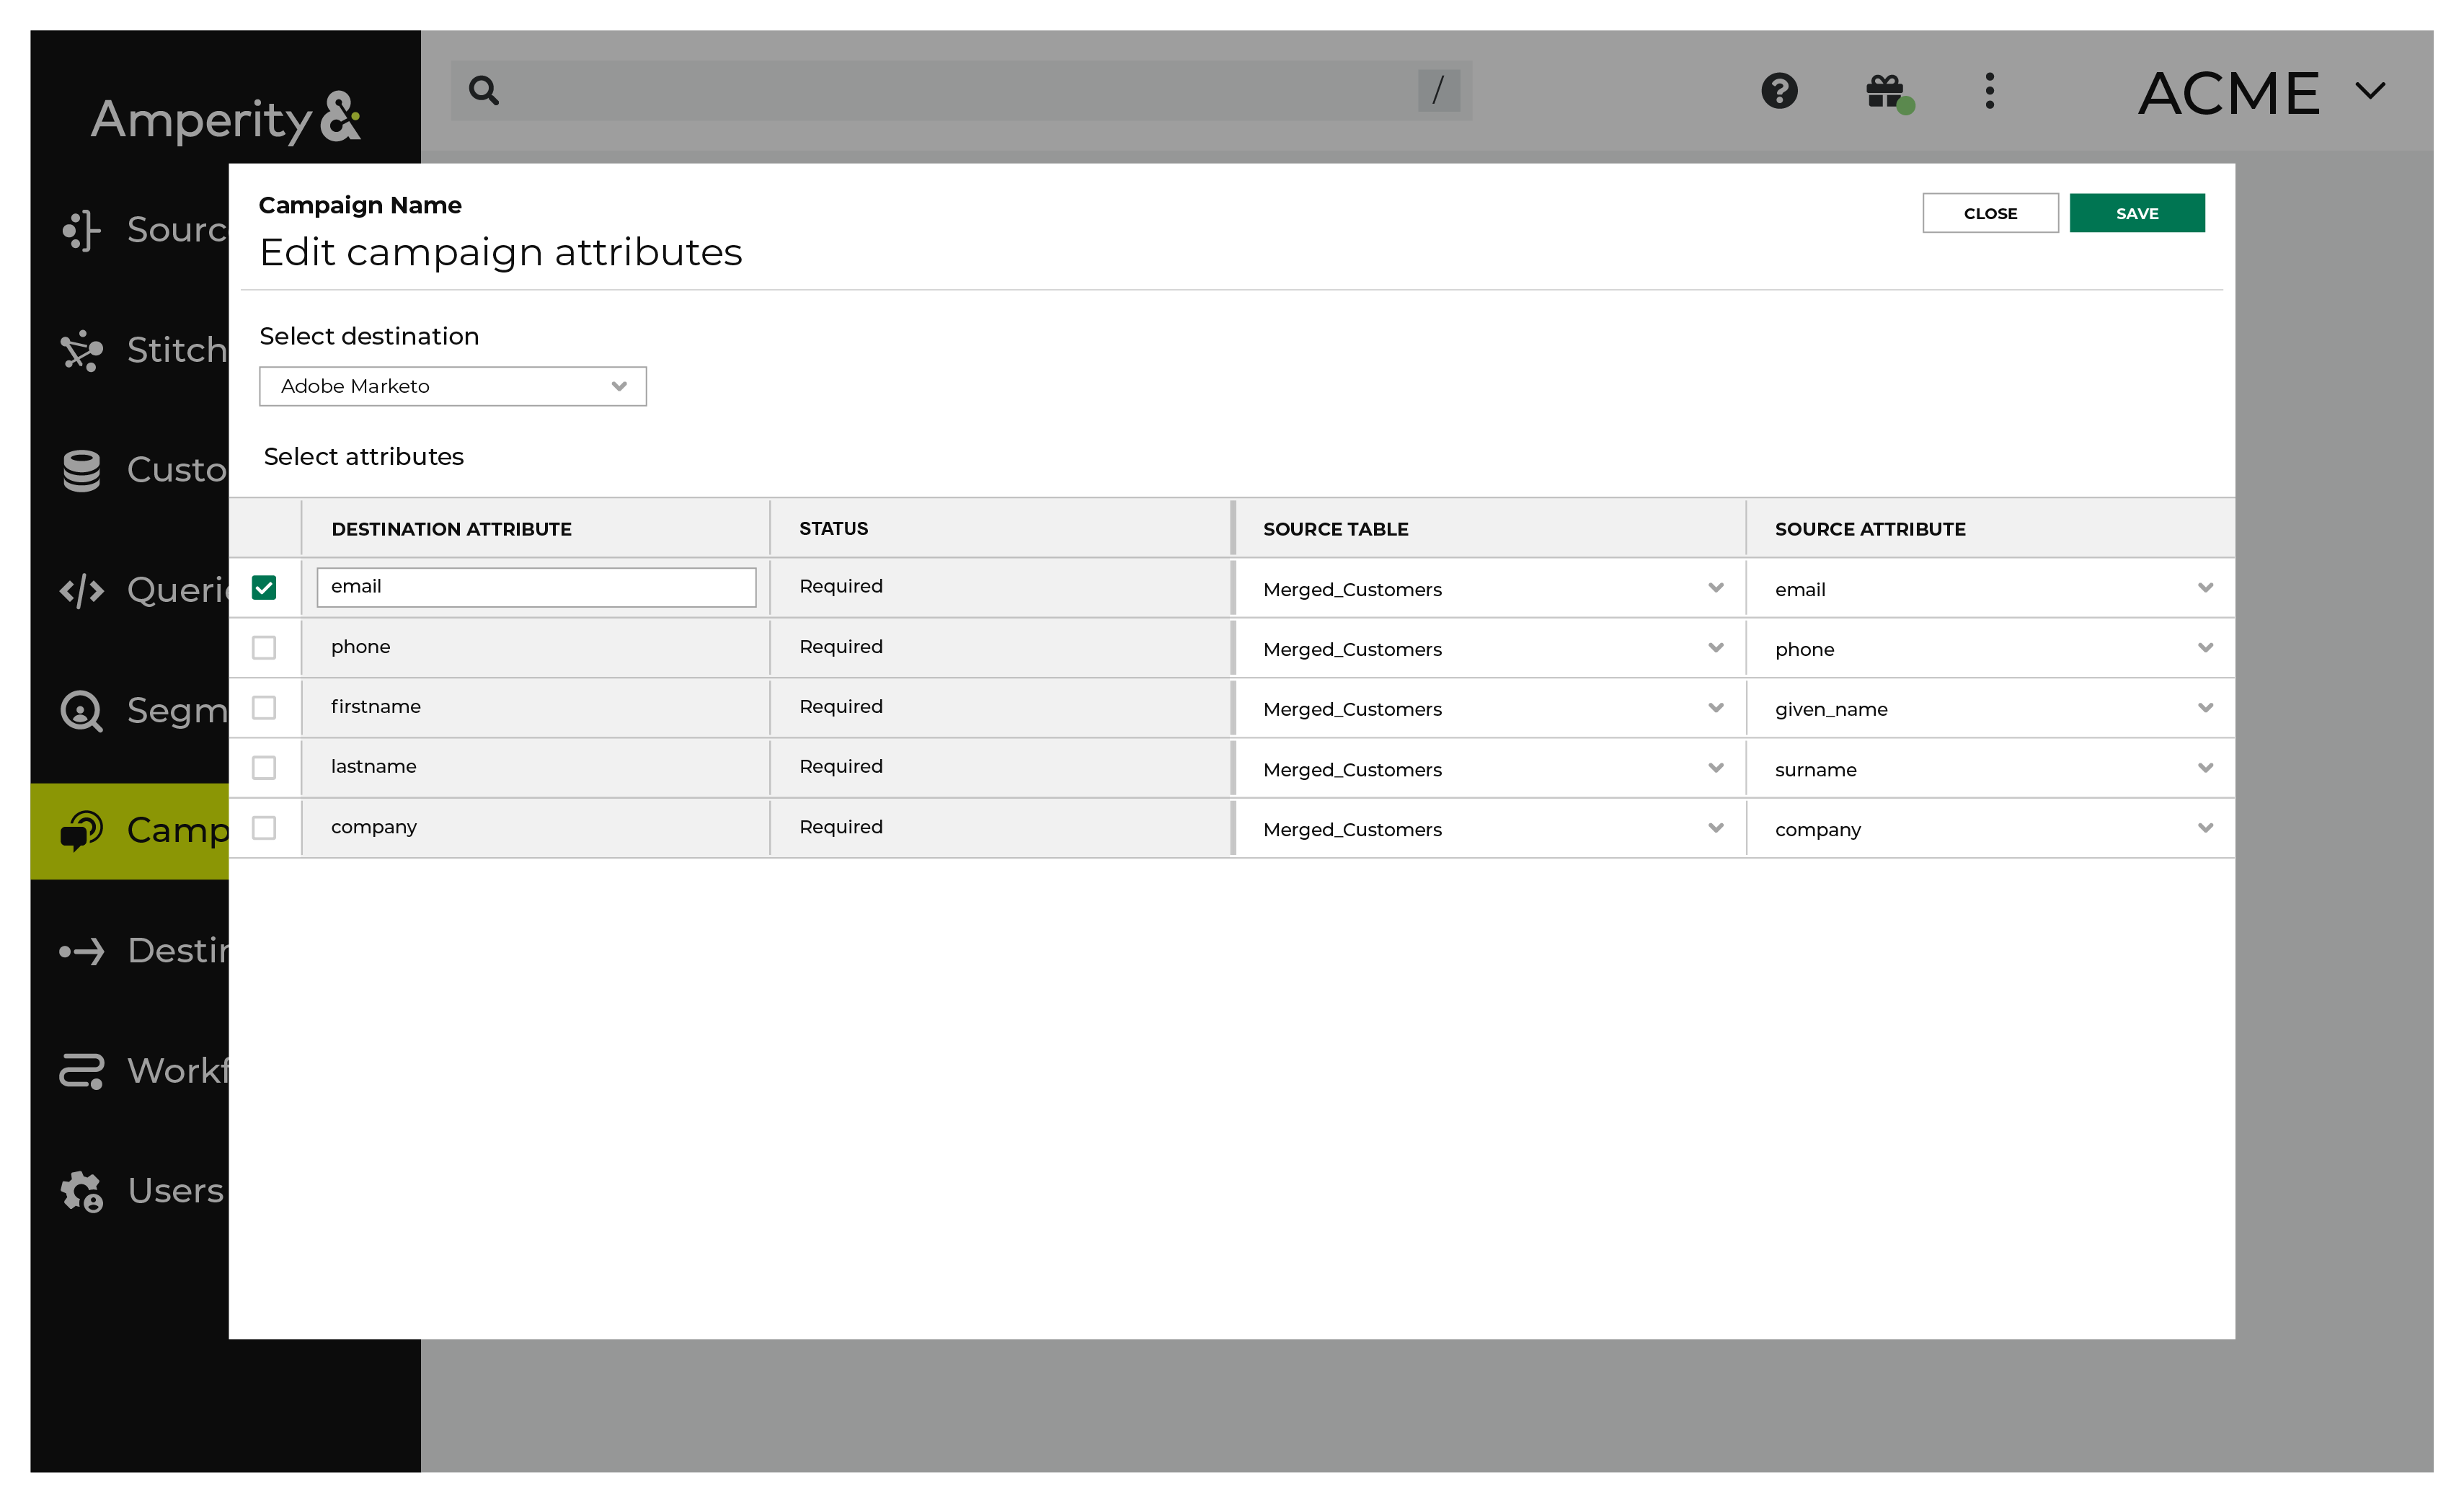Open the help question mark icon
This screenshot has height=1503, width=2464.
click(1779, 90)
